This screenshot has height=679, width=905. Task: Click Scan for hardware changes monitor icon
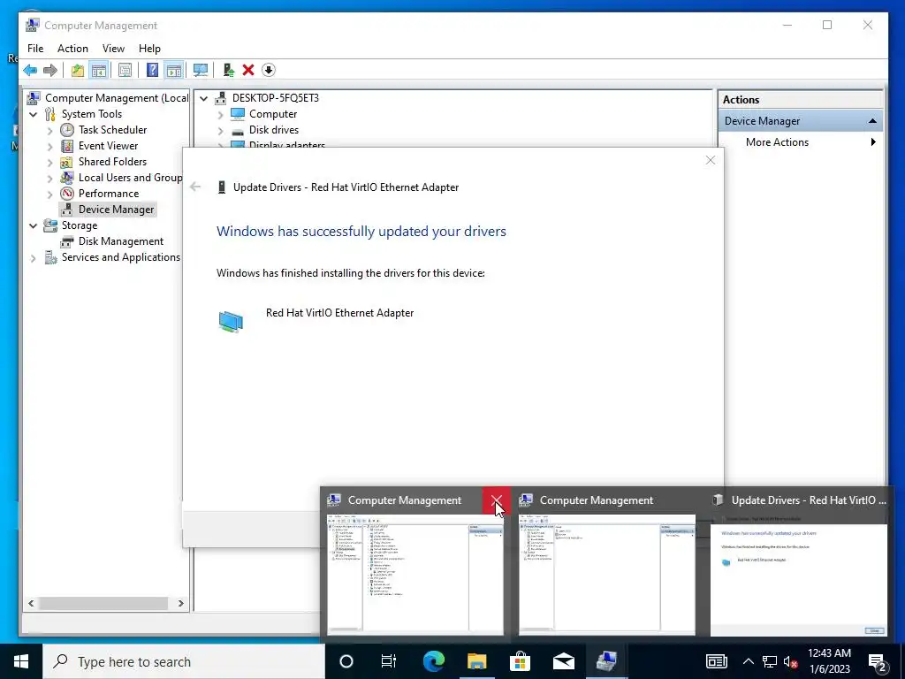(201, 71)
